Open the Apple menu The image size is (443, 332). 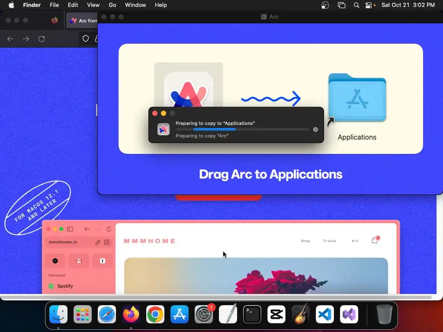tap(11, 5)
